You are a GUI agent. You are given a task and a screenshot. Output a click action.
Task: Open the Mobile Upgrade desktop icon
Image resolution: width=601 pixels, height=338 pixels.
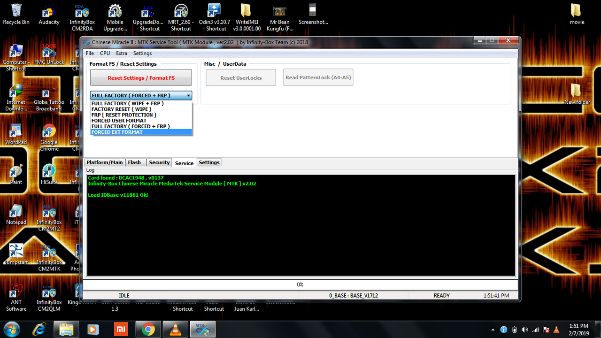(x=115, y=17)
